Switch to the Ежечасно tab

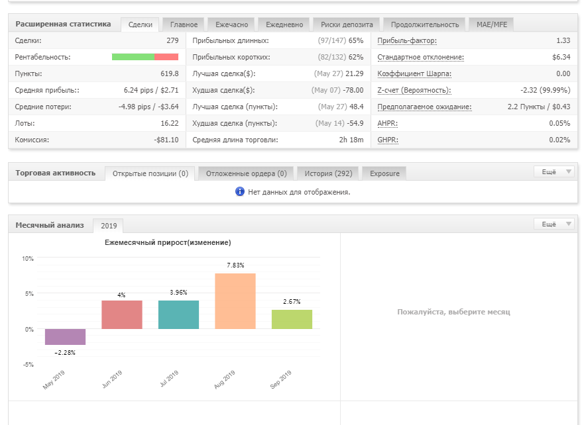pyautogui.click(x=231, y=24)
